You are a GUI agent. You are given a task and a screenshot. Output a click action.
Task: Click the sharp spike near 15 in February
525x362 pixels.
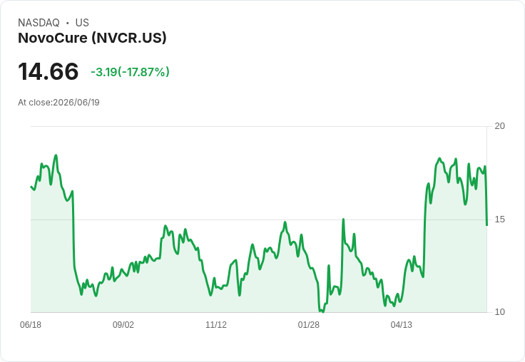343,219
